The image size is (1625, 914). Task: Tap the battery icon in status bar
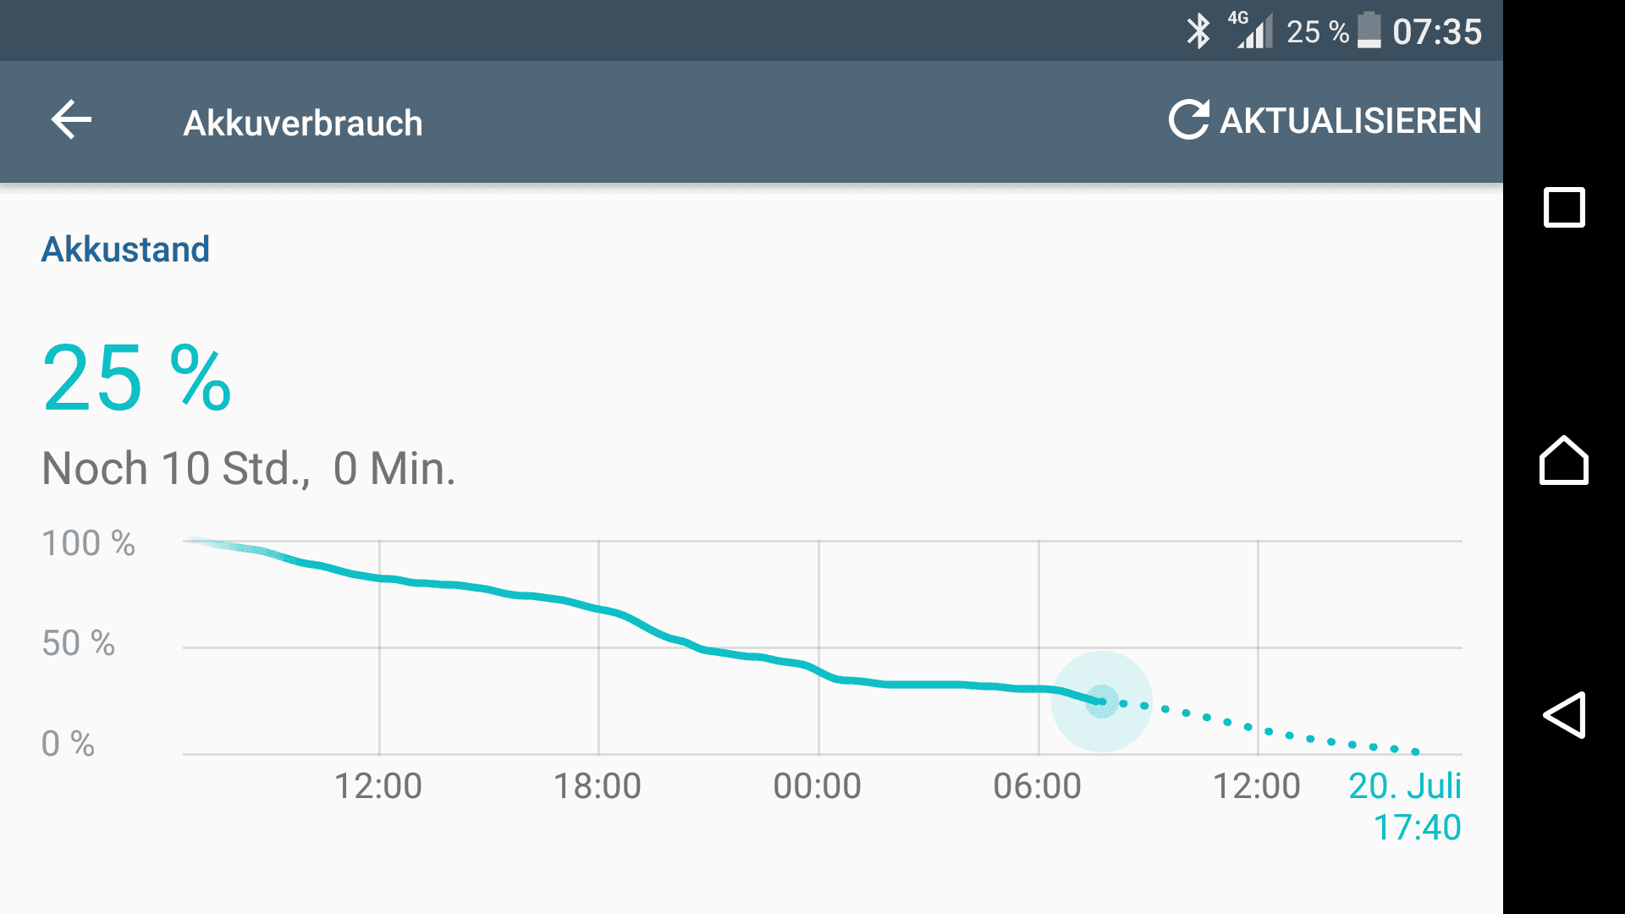1369,30
